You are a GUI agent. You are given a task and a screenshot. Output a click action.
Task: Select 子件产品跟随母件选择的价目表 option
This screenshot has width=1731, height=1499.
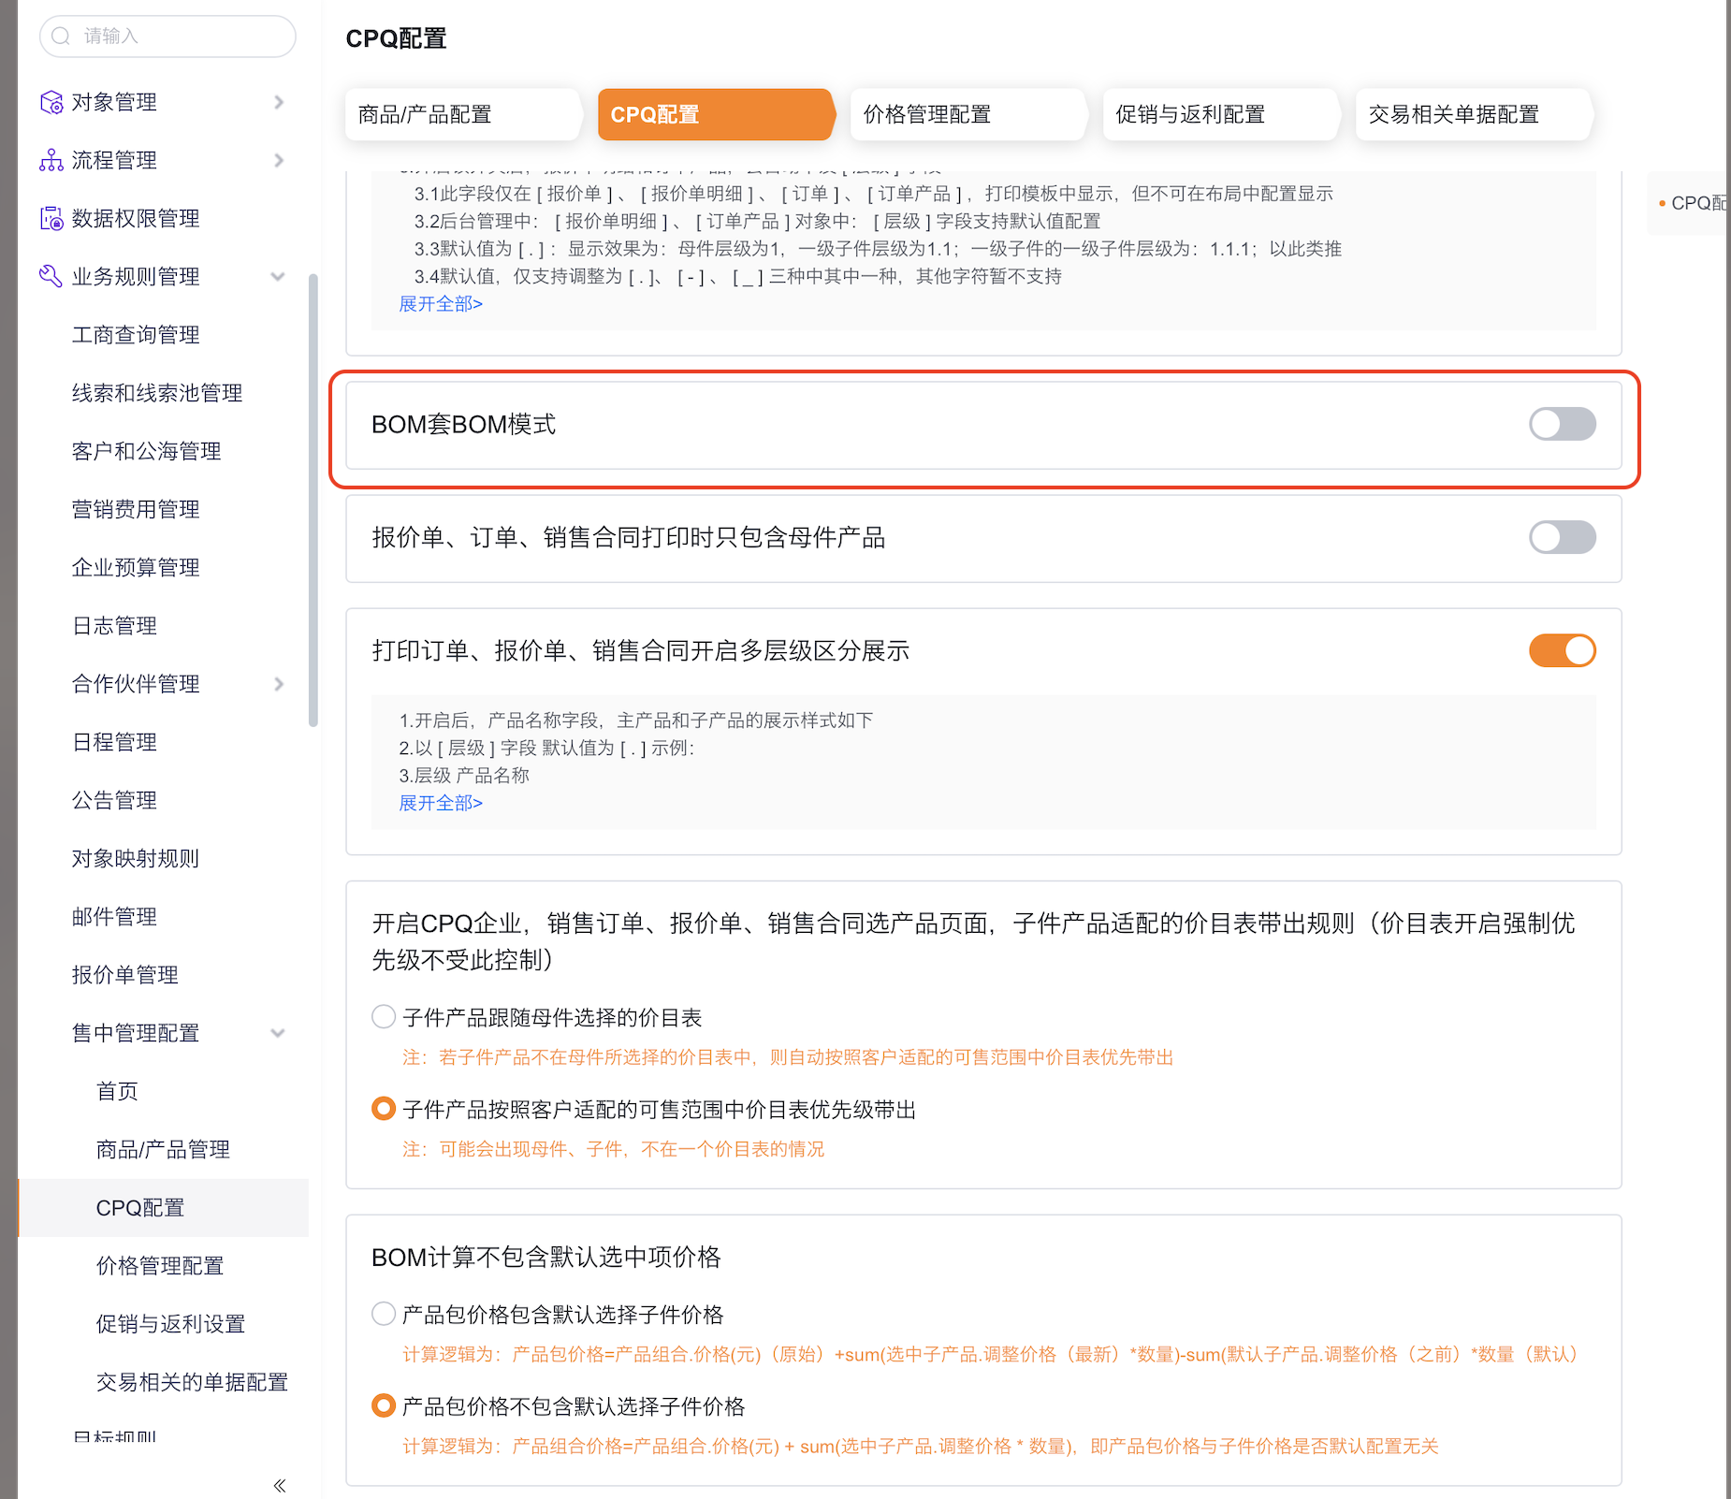[383, 1016]
